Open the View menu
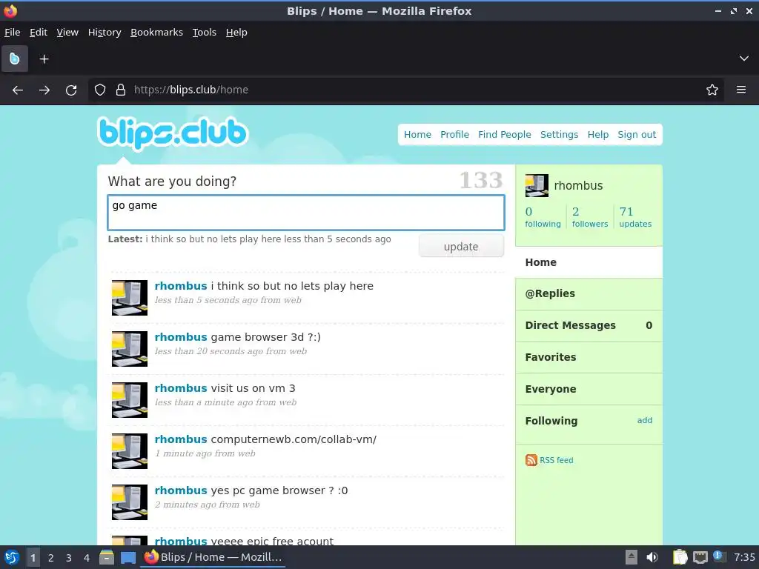This screenshot has width=759, height=569. coord(67,33)
